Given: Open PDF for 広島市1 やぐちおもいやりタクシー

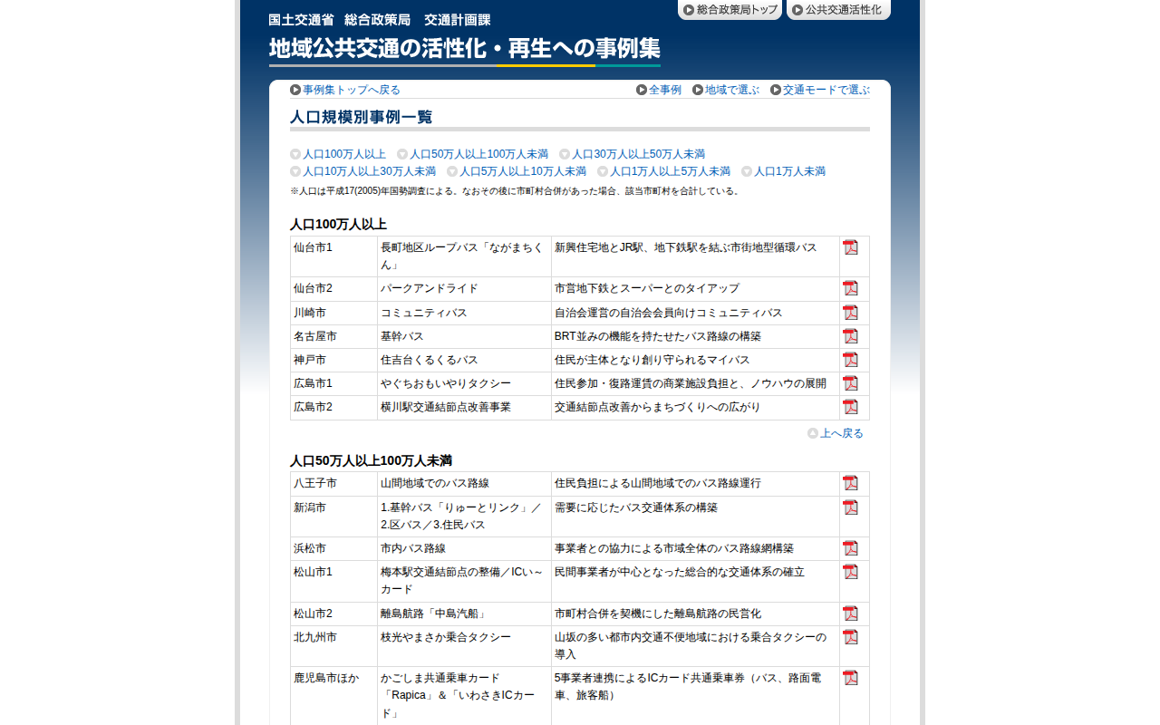Looking at the screenshot, I should [850, 383].
